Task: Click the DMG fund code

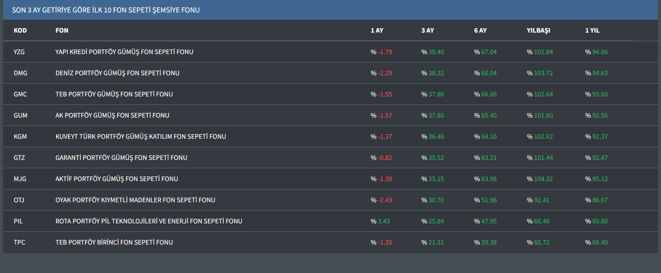Action: [20, 73]
